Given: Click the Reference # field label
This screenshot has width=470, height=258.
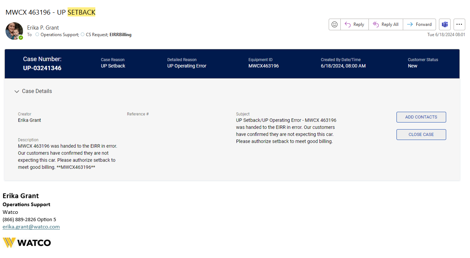Looking at the screenshot, I should (x=138, y=114).
